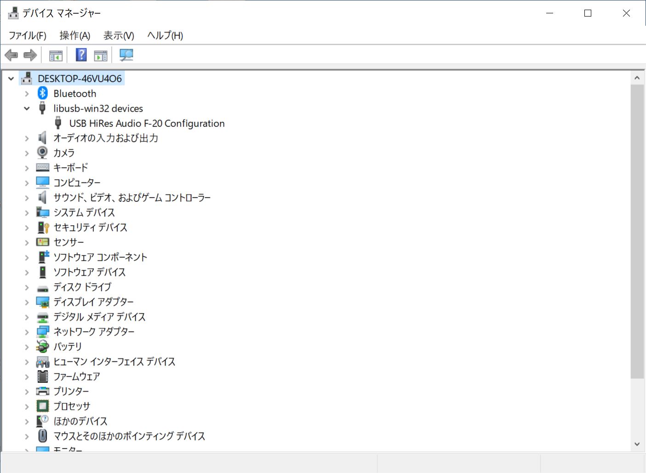Open the blue question mark help icon
Screen dimensions: 646x473
tap(81, 55)
